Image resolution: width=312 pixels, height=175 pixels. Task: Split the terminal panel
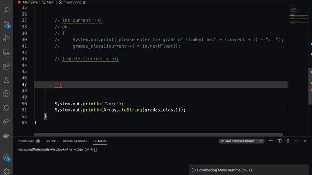pos(279,141)
